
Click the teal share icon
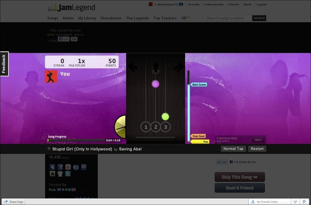pyautogui.click(x=68, y=173)
